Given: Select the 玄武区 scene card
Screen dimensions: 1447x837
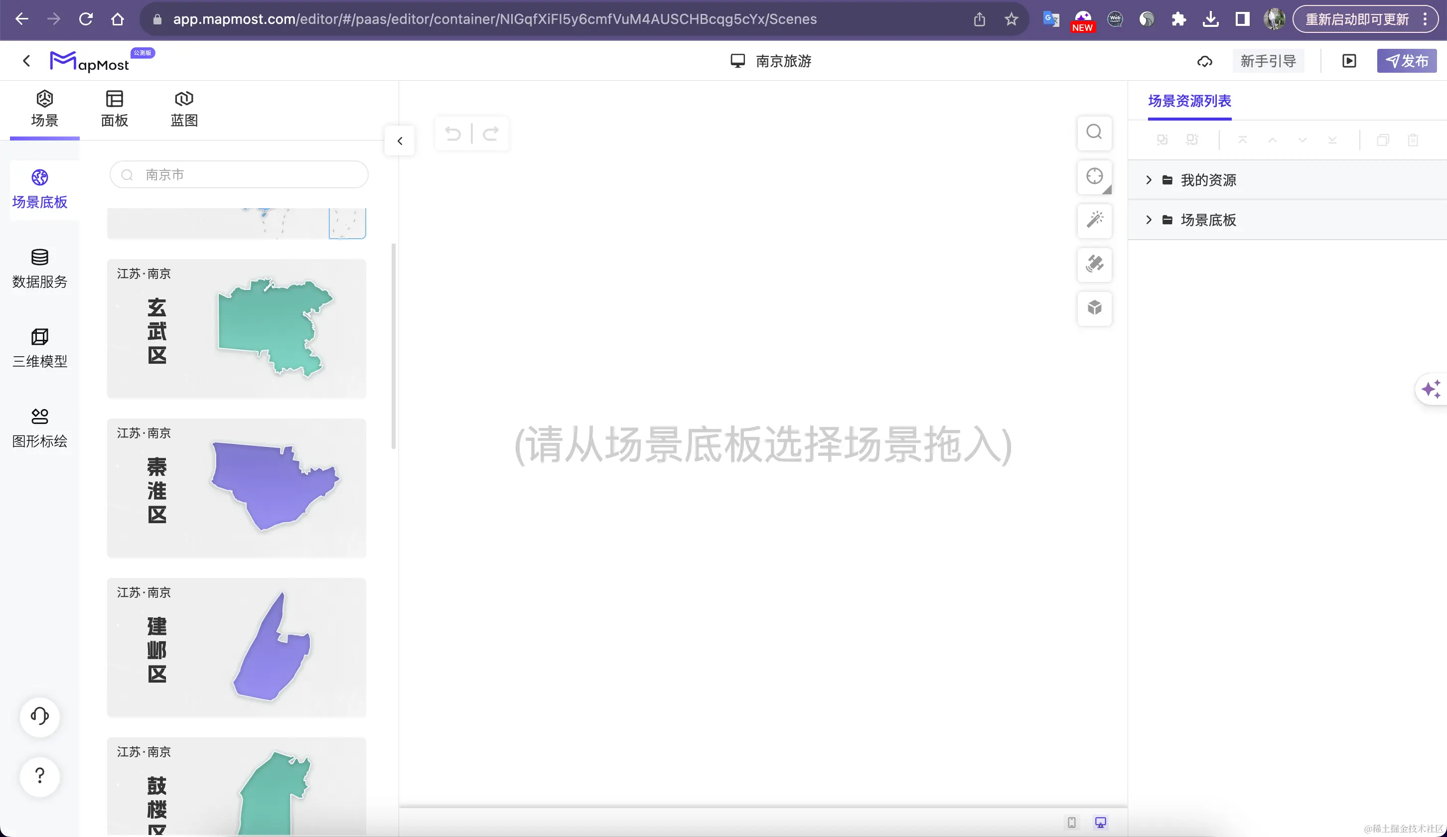Looking at the screenshot, I should (237, 328).
